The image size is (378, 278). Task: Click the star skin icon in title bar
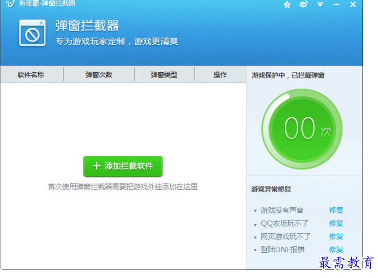(287, 4)
